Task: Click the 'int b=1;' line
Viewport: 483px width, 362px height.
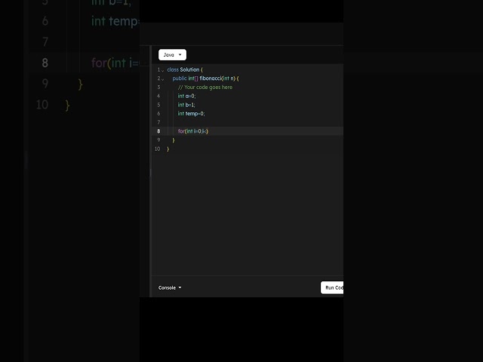Action: tap(186, 105)
